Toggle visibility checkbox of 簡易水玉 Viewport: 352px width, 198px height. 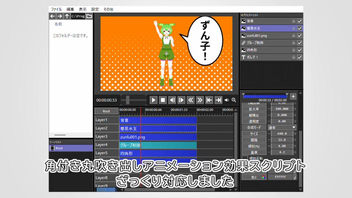300,28
